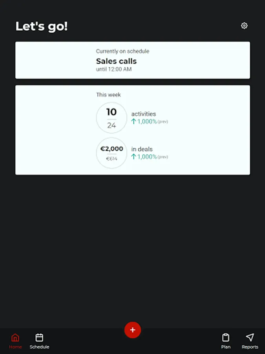The height and width of the screenshot is (354, 265).
Task: Select the activities circle showing 10 of 24
Action: (111, 118)
